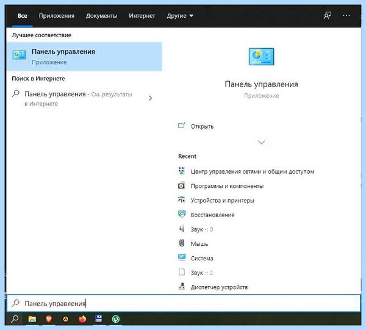Screen dimensions: 366x330
Task: Click the Программы и компоненты icon
Action: tap(182, 185)
